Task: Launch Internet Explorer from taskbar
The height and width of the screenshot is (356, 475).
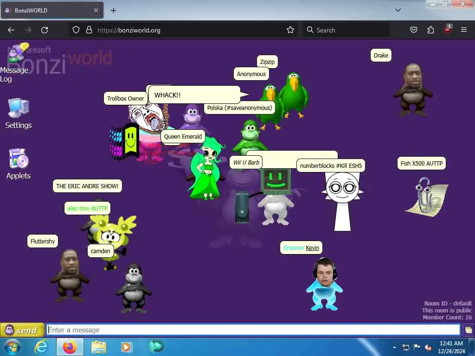Action: pos(41,347)
